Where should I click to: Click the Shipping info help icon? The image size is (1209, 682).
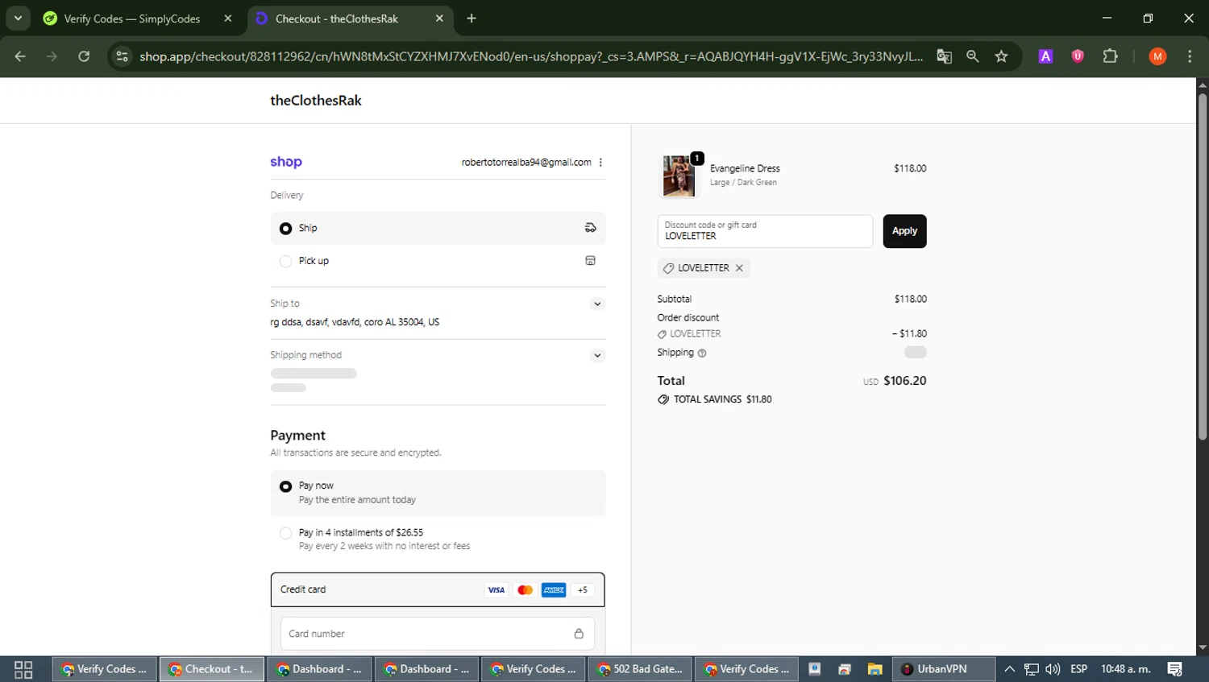[702, 353]
